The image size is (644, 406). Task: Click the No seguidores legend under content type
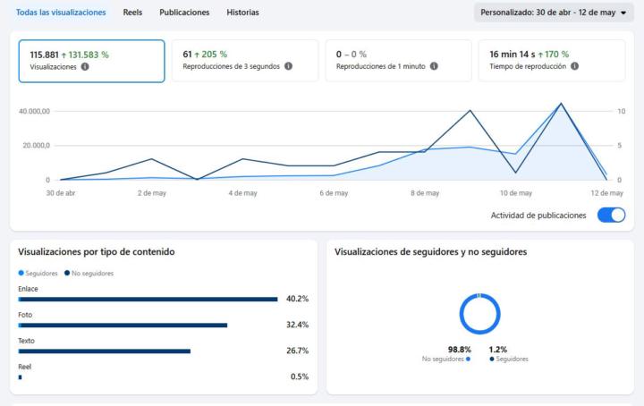89,273
